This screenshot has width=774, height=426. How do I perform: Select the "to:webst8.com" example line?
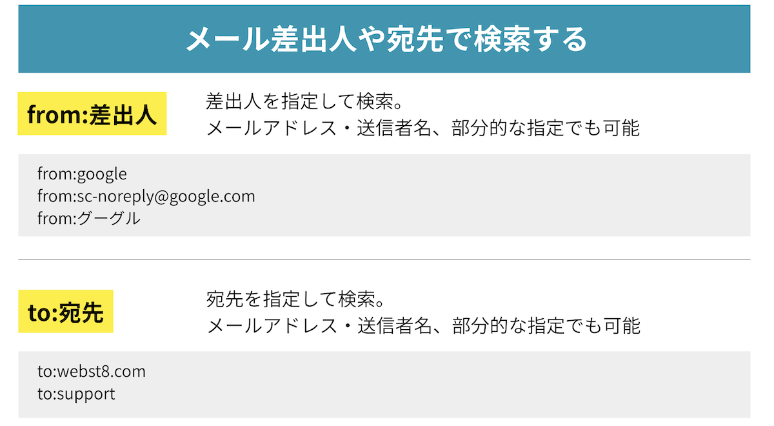point(91,372)
